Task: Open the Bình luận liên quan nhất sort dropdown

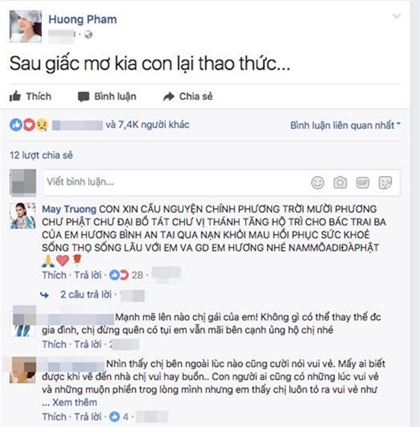Action: point(345,125)
